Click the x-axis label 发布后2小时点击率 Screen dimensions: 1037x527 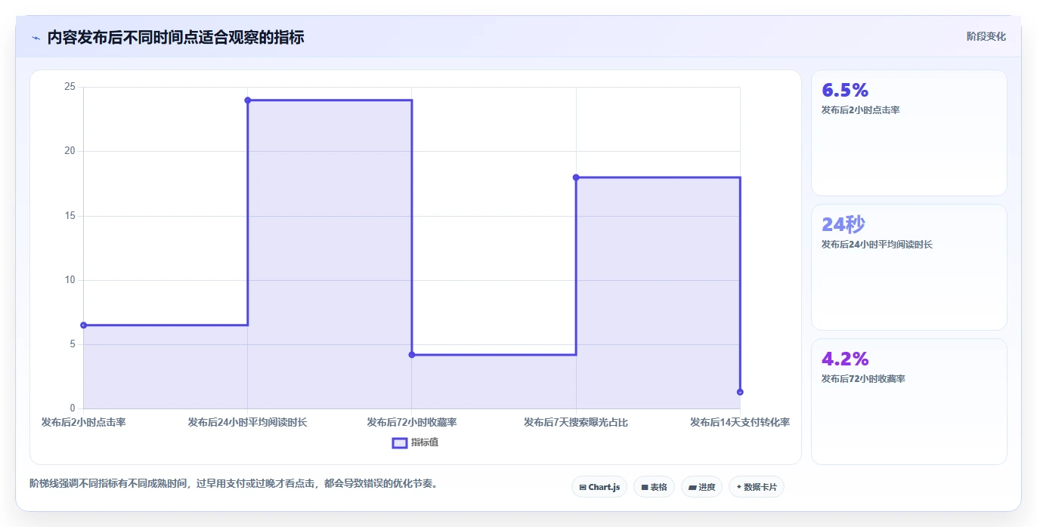(x=84, y=423)
